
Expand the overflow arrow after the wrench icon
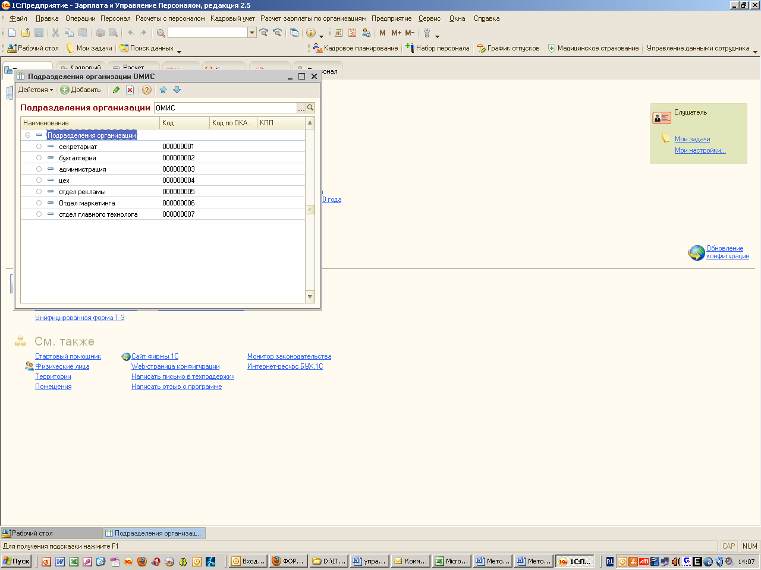click(x=437, y=36)
